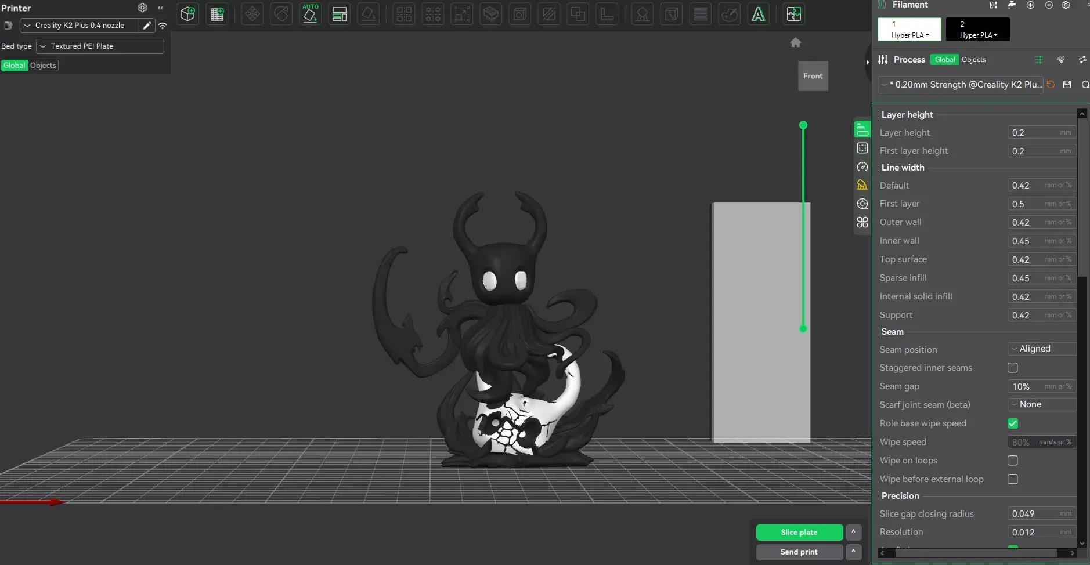Edit the printer preset with pencil icon
Viewport: 1090px width, 565px height.
click(147, 26)
